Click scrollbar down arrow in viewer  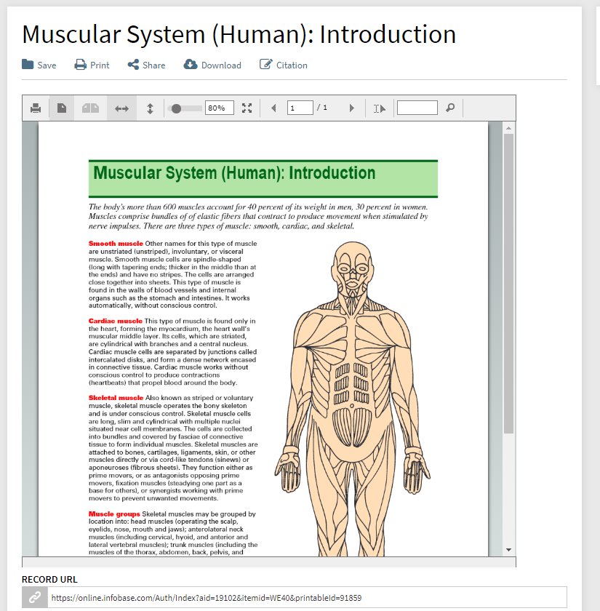click(508, 550)
